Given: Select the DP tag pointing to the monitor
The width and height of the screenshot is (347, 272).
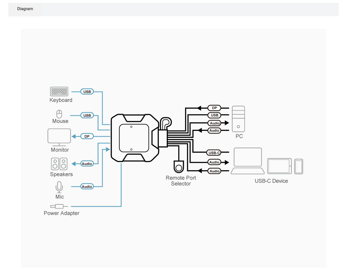Looking at the screenshot, I should click(x=87, y=136).
